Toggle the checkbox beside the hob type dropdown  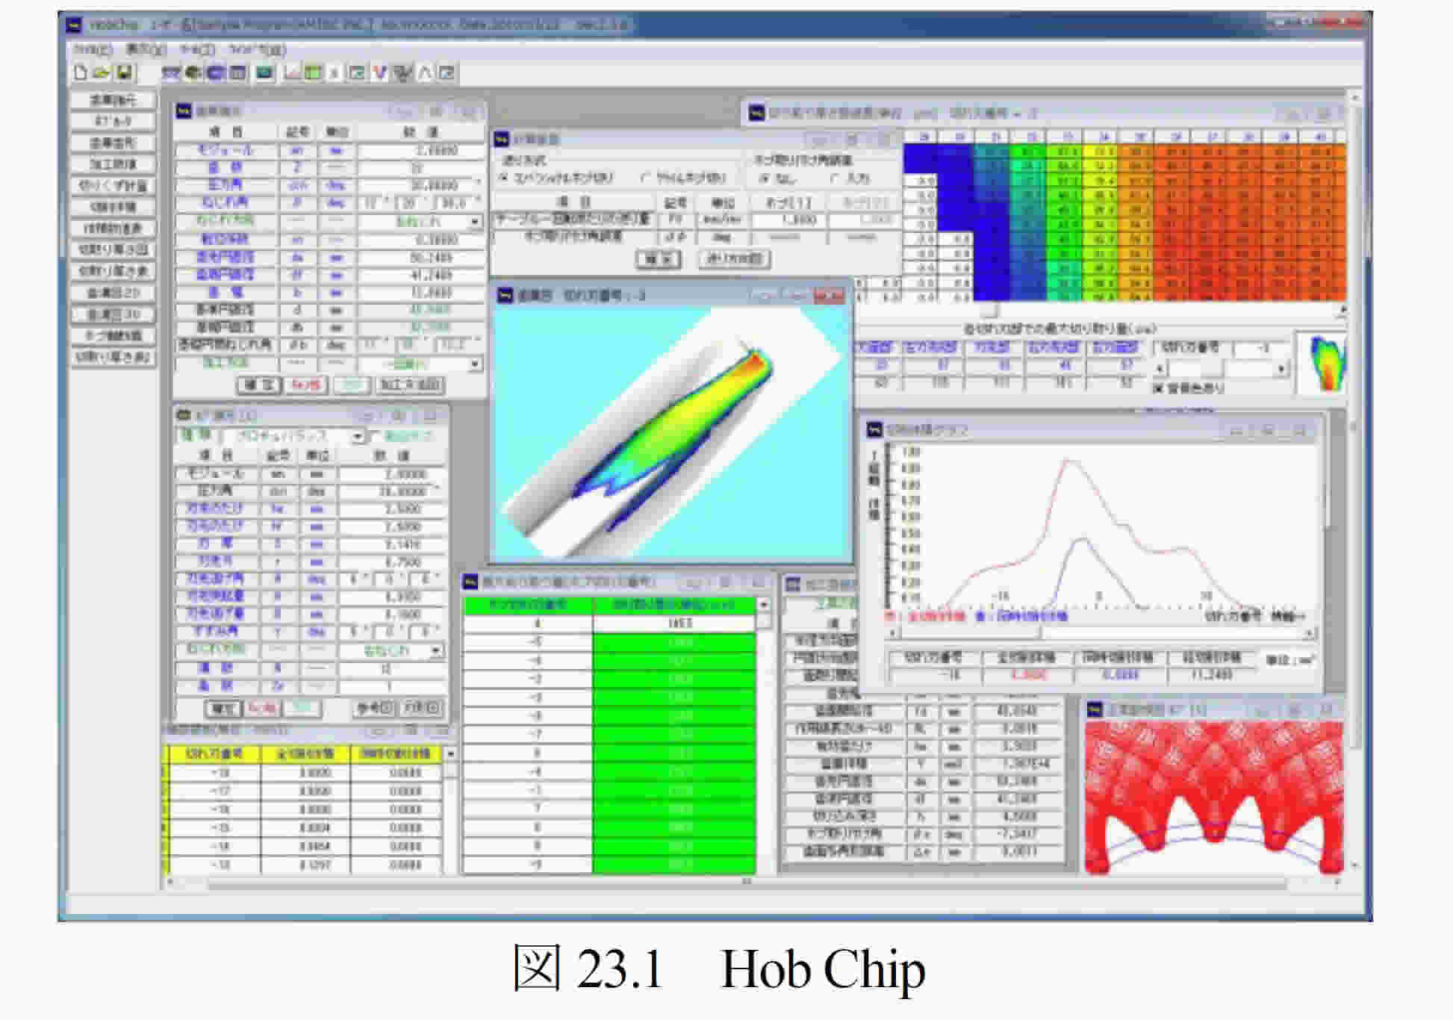tap(376, 436)
